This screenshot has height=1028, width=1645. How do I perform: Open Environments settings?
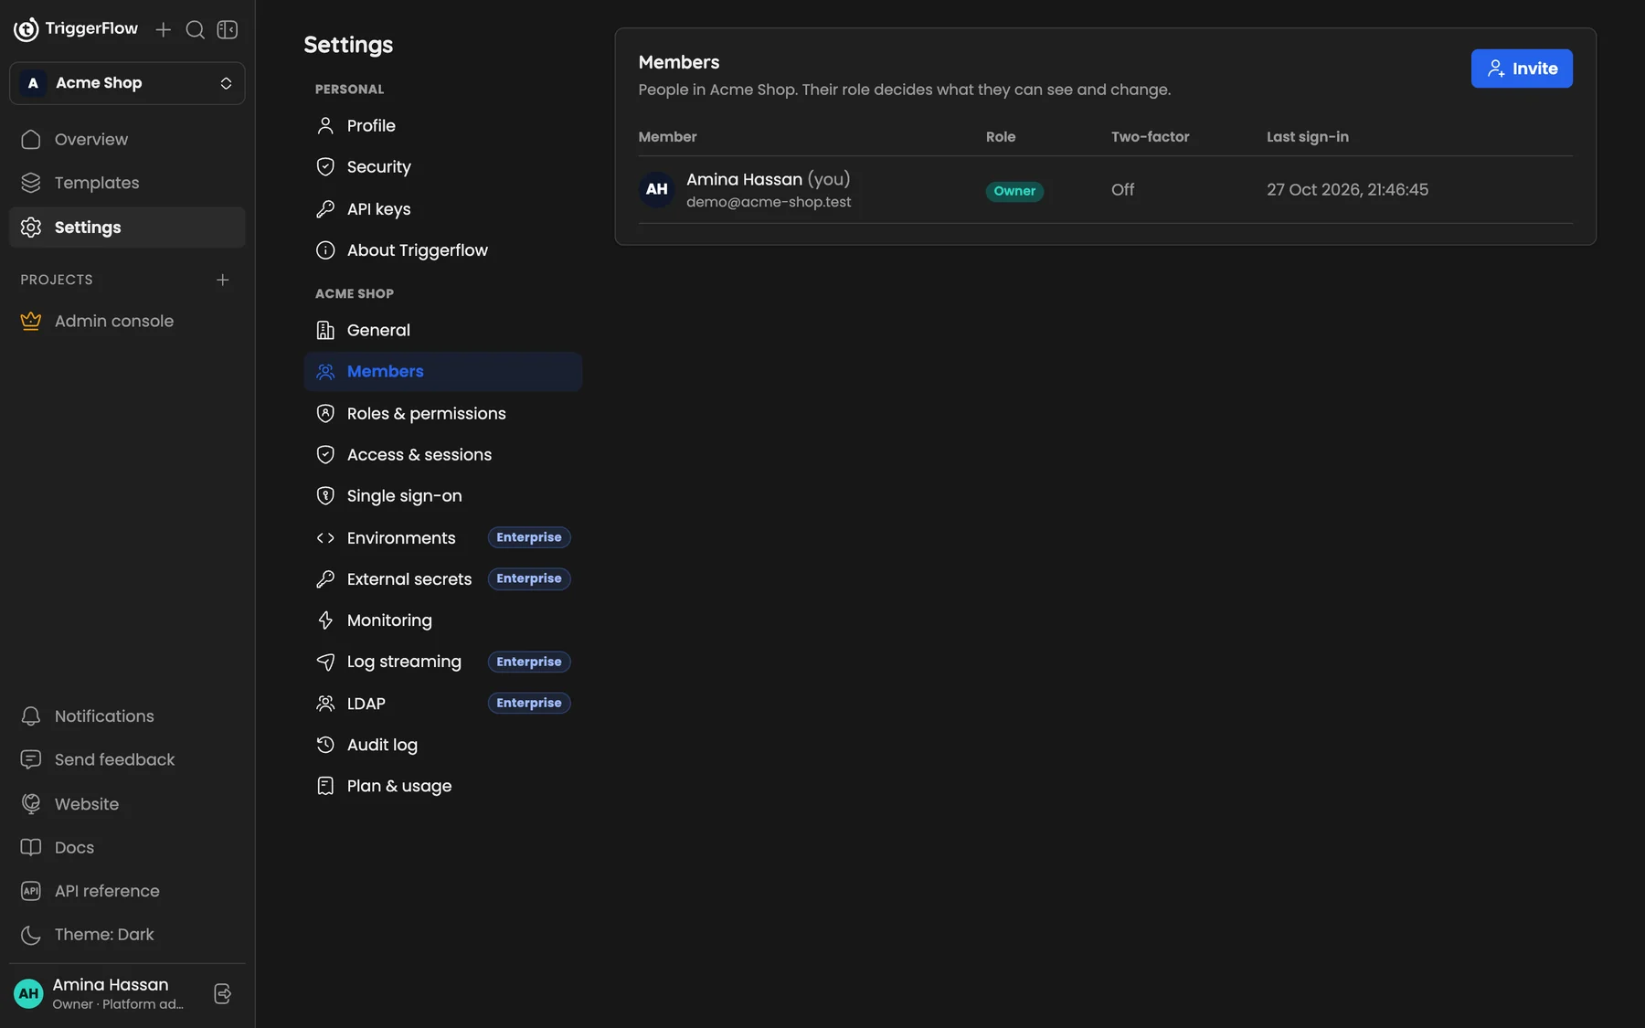pyautogui.click(x=443, y=538)
